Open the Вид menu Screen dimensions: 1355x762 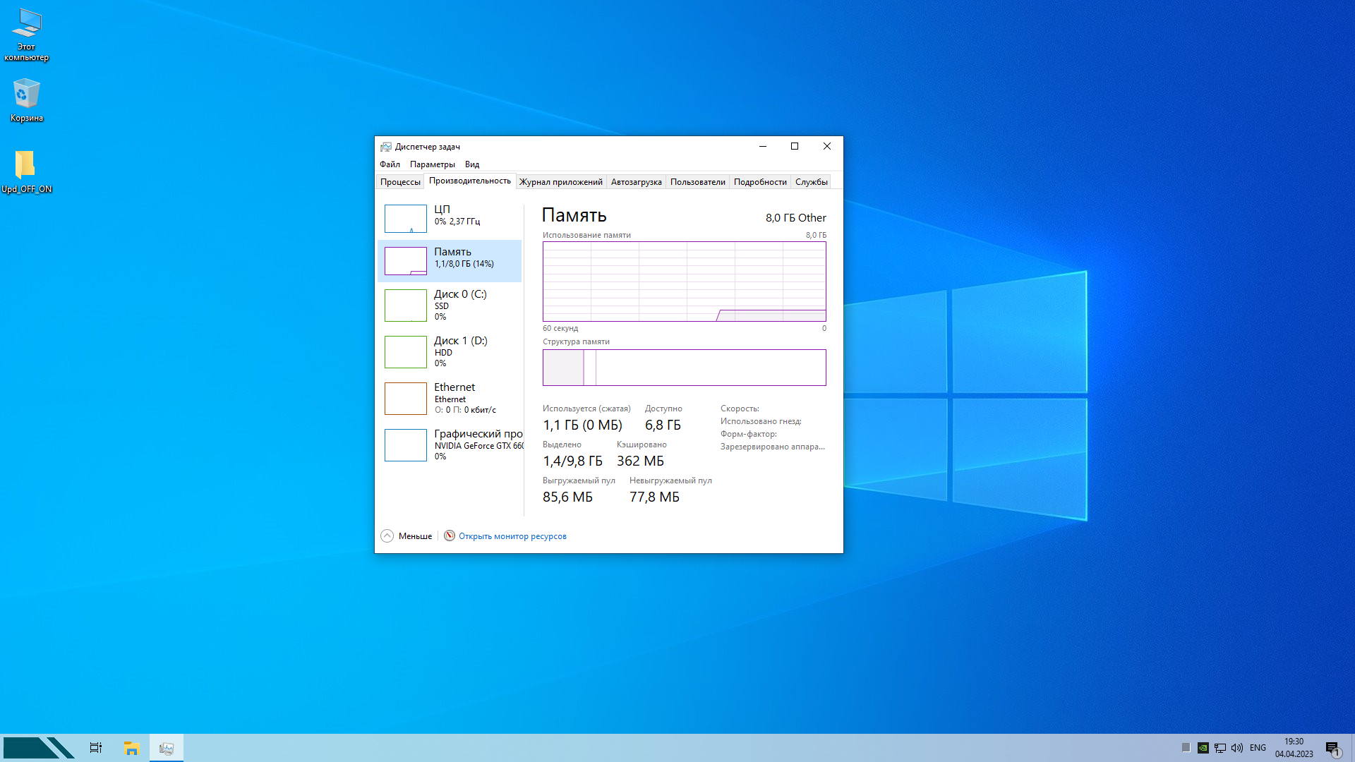[471, 164]
